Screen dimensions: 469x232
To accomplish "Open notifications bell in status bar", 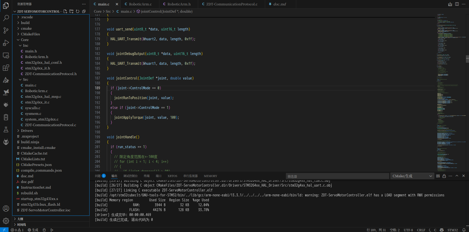I will point(464,230).
